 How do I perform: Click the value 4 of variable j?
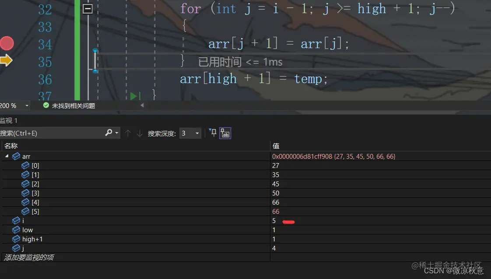coord(274,248)
